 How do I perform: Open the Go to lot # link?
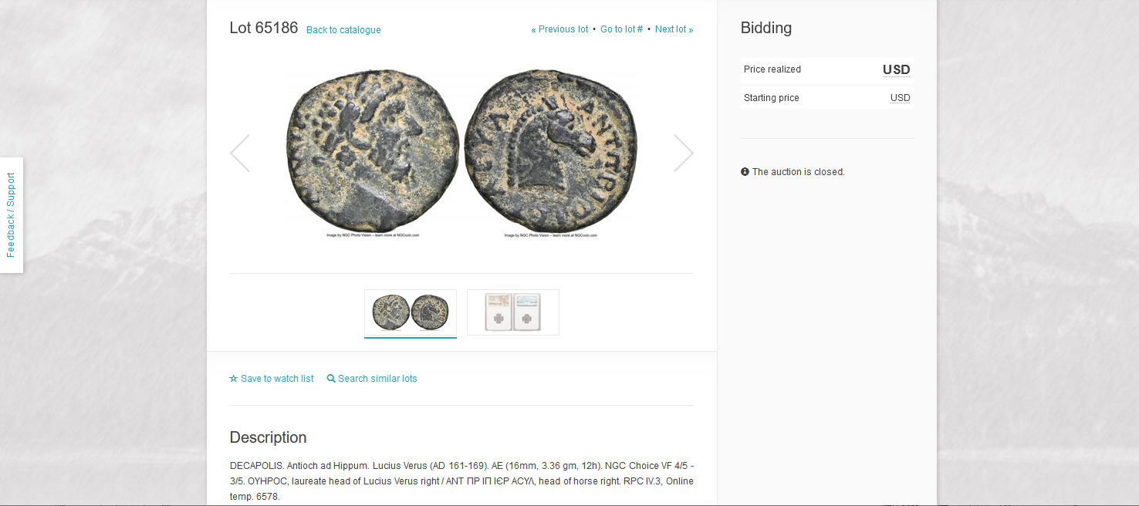[x=622, y=29]
